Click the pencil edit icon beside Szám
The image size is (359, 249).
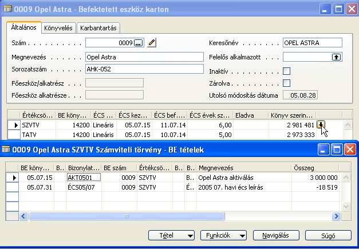tap(152, 43)
